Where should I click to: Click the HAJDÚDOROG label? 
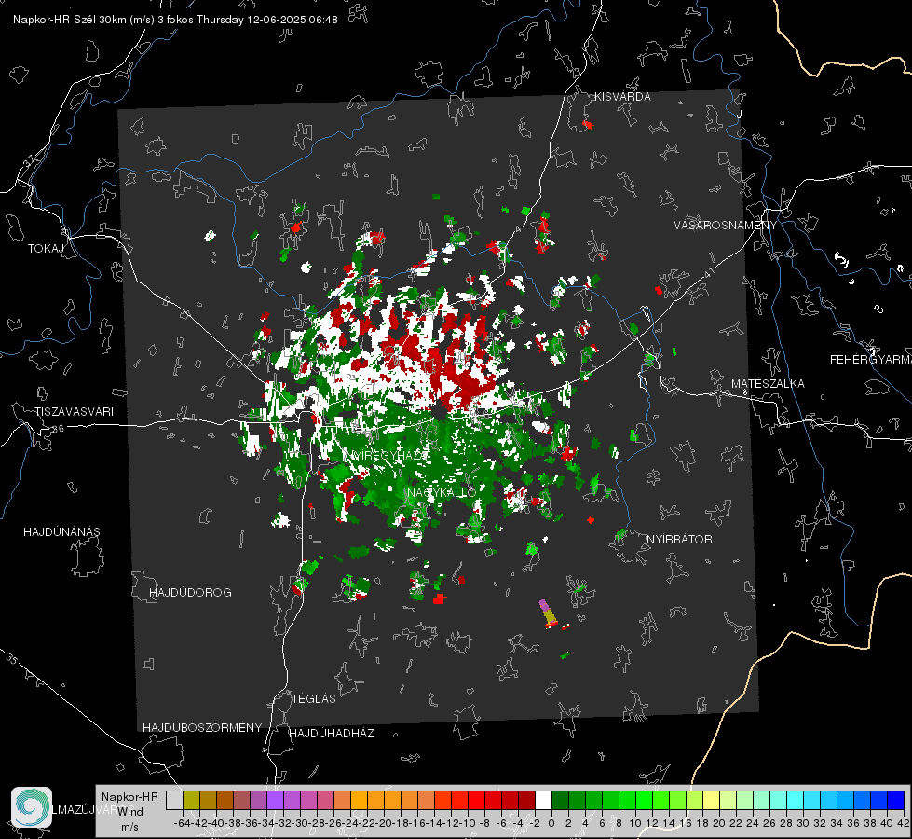[x=190, y=592]
